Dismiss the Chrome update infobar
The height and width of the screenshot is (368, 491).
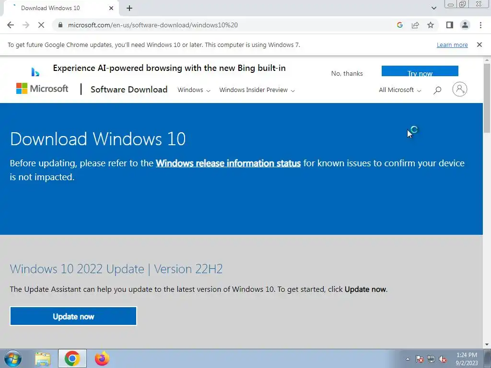point(479,45)
